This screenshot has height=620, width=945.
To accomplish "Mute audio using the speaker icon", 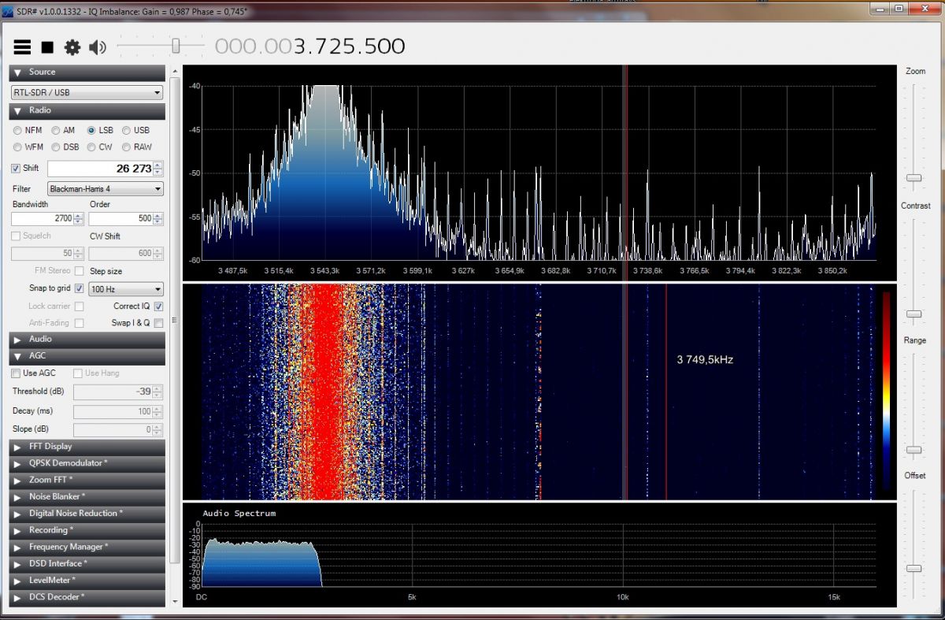I will [x=97, y=47].
